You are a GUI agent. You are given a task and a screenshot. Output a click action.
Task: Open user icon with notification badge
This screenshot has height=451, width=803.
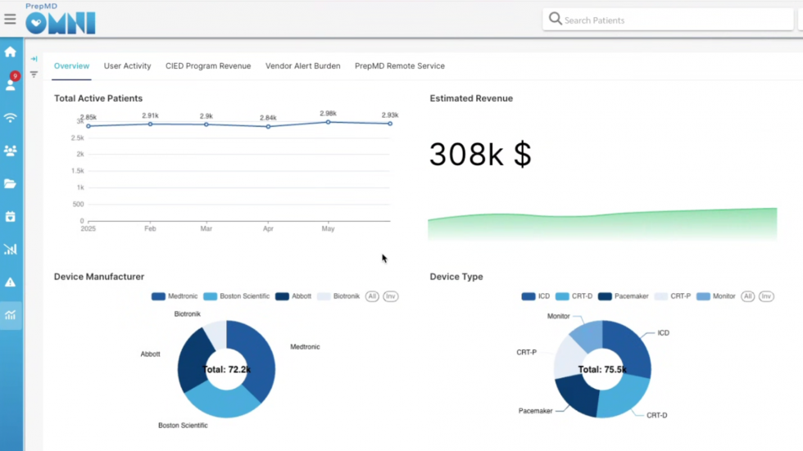pos(11,84)
